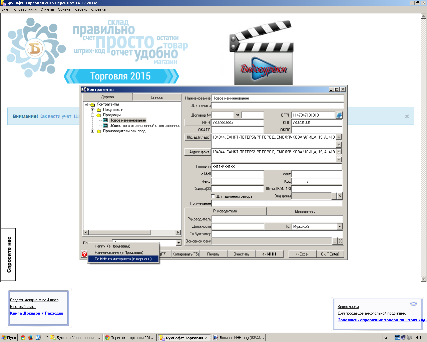Click the X button clearing Вид цены
Viewport: 427px width, 342px height.
point(340,196)
